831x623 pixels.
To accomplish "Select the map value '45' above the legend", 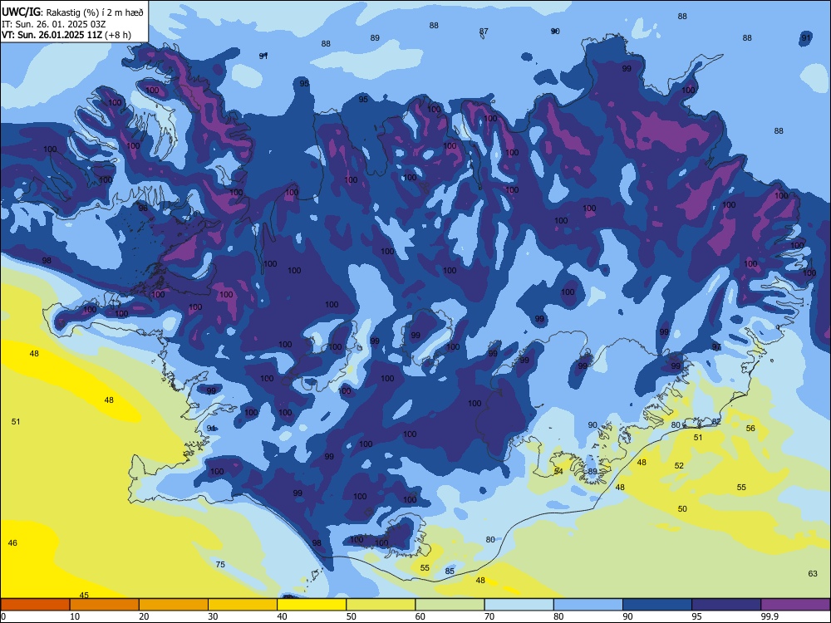I will tap(84, 596).
